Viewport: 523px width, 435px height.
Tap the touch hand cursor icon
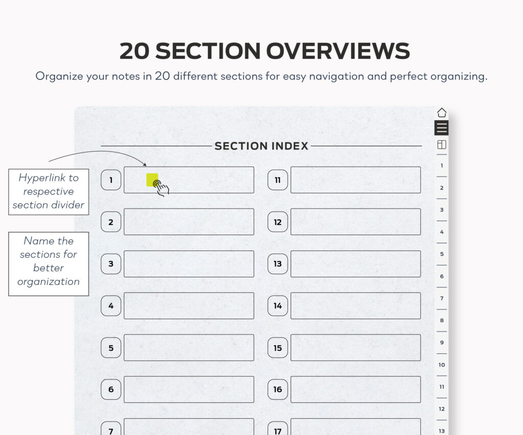(161, 188)
